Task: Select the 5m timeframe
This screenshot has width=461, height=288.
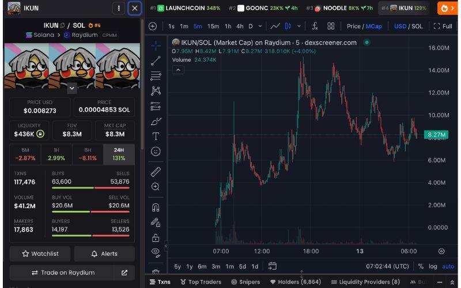Action: pyautogui.click(x=198, y=26)
